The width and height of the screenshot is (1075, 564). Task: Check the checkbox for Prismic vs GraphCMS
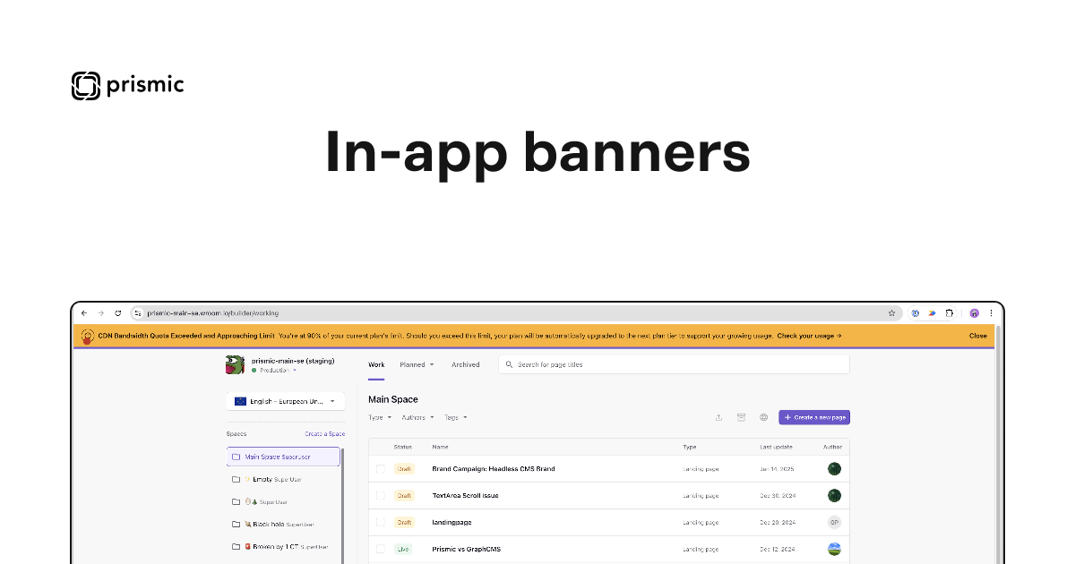coord(380,549)
